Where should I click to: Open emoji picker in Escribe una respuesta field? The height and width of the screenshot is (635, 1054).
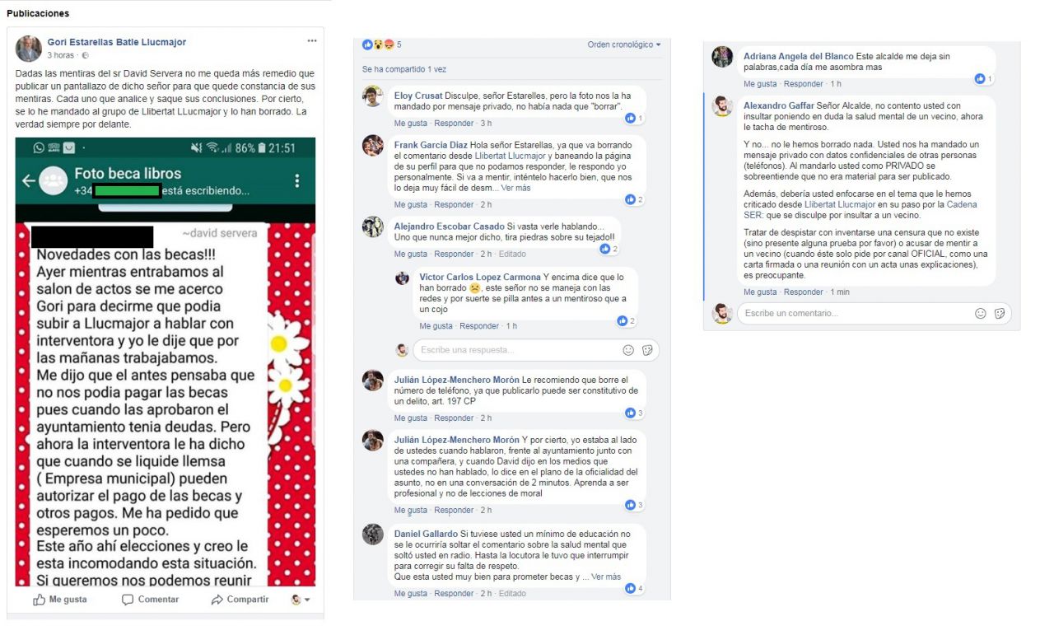coord(628,350)
